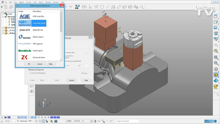Open the Tools menu
This screenshot has height=124, width=220.
[x=35, y=2]
